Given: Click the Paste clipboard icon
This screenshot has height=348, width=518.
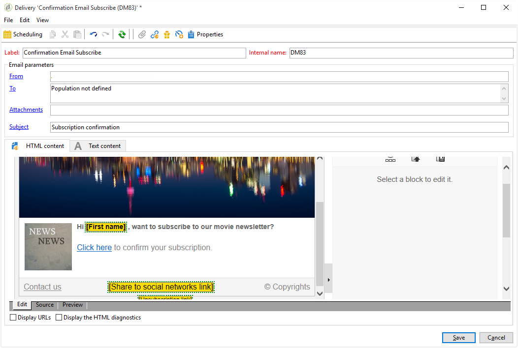Looking at the screenshot, I should [77, 34].
